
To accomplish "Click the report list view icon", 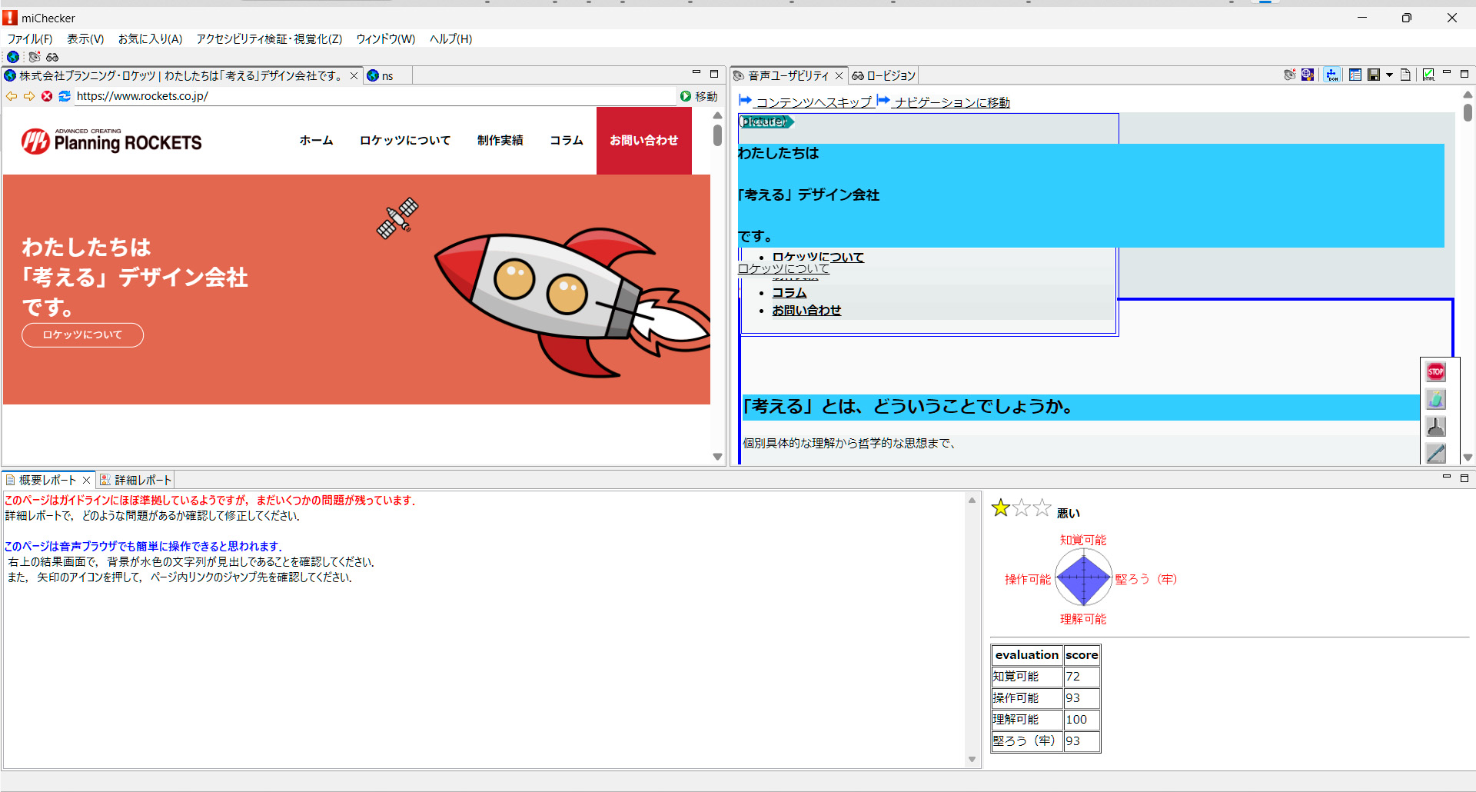I will click(1355, 75).
